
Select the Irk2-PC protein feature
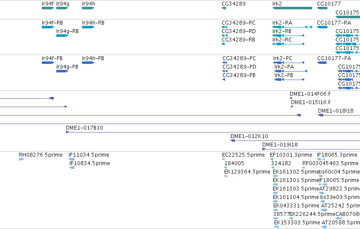click(289, 63)
